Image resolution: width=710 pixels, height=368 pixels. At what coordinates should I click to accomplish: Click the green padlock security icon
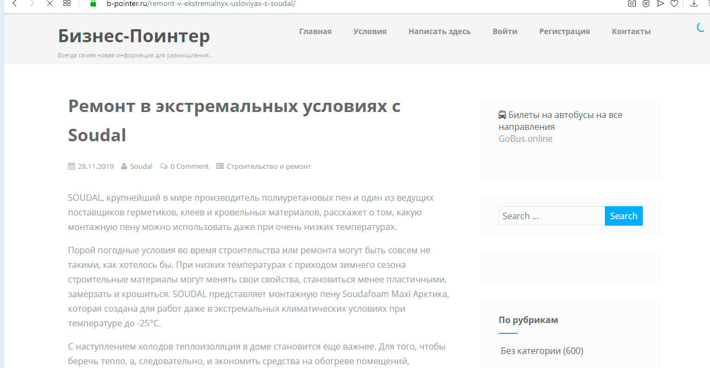93,3
